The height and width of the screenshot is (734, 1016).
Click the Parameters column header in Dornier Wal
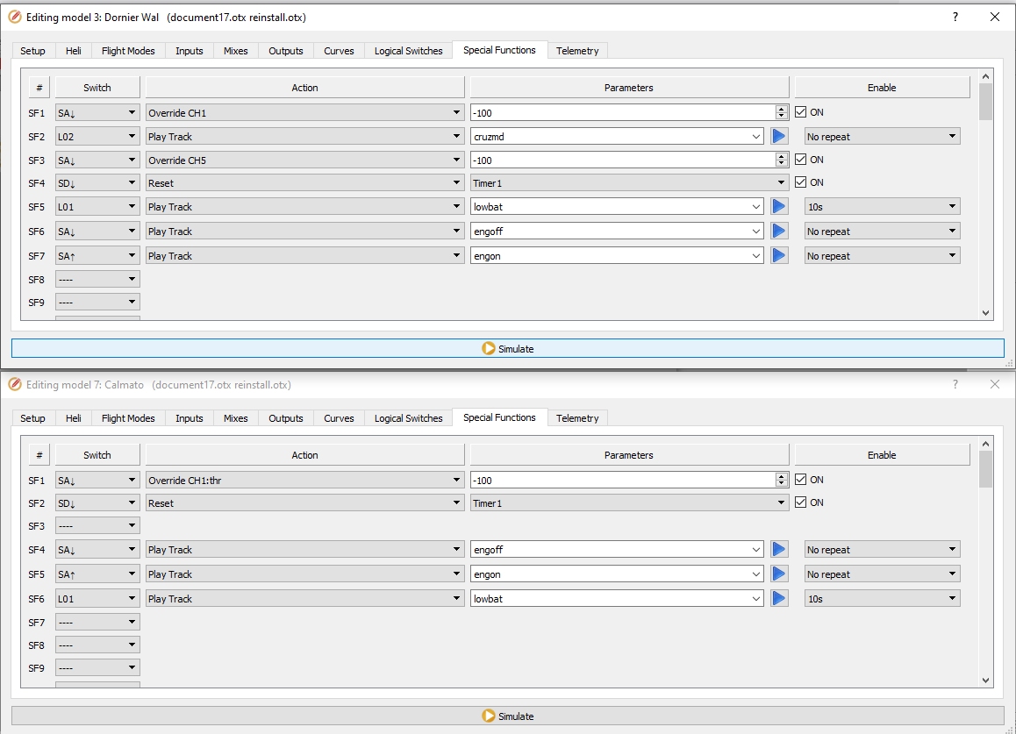629,88
